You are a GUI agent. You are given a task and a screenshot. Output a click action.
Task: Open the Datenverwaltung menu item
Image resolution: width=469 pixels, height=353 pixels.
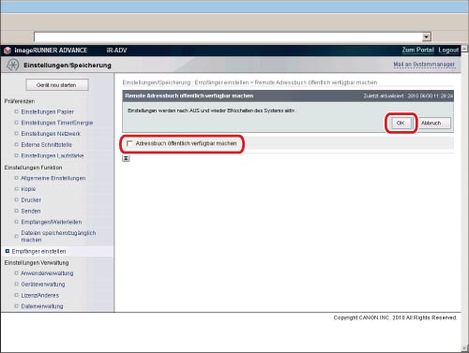pyautogui.click(x=42, y=306)
